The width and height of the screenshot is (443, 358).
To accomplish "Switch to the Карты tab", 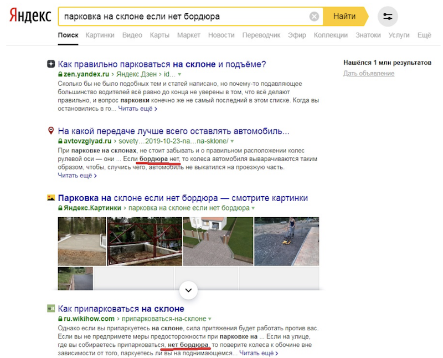I will click(159, 35).
